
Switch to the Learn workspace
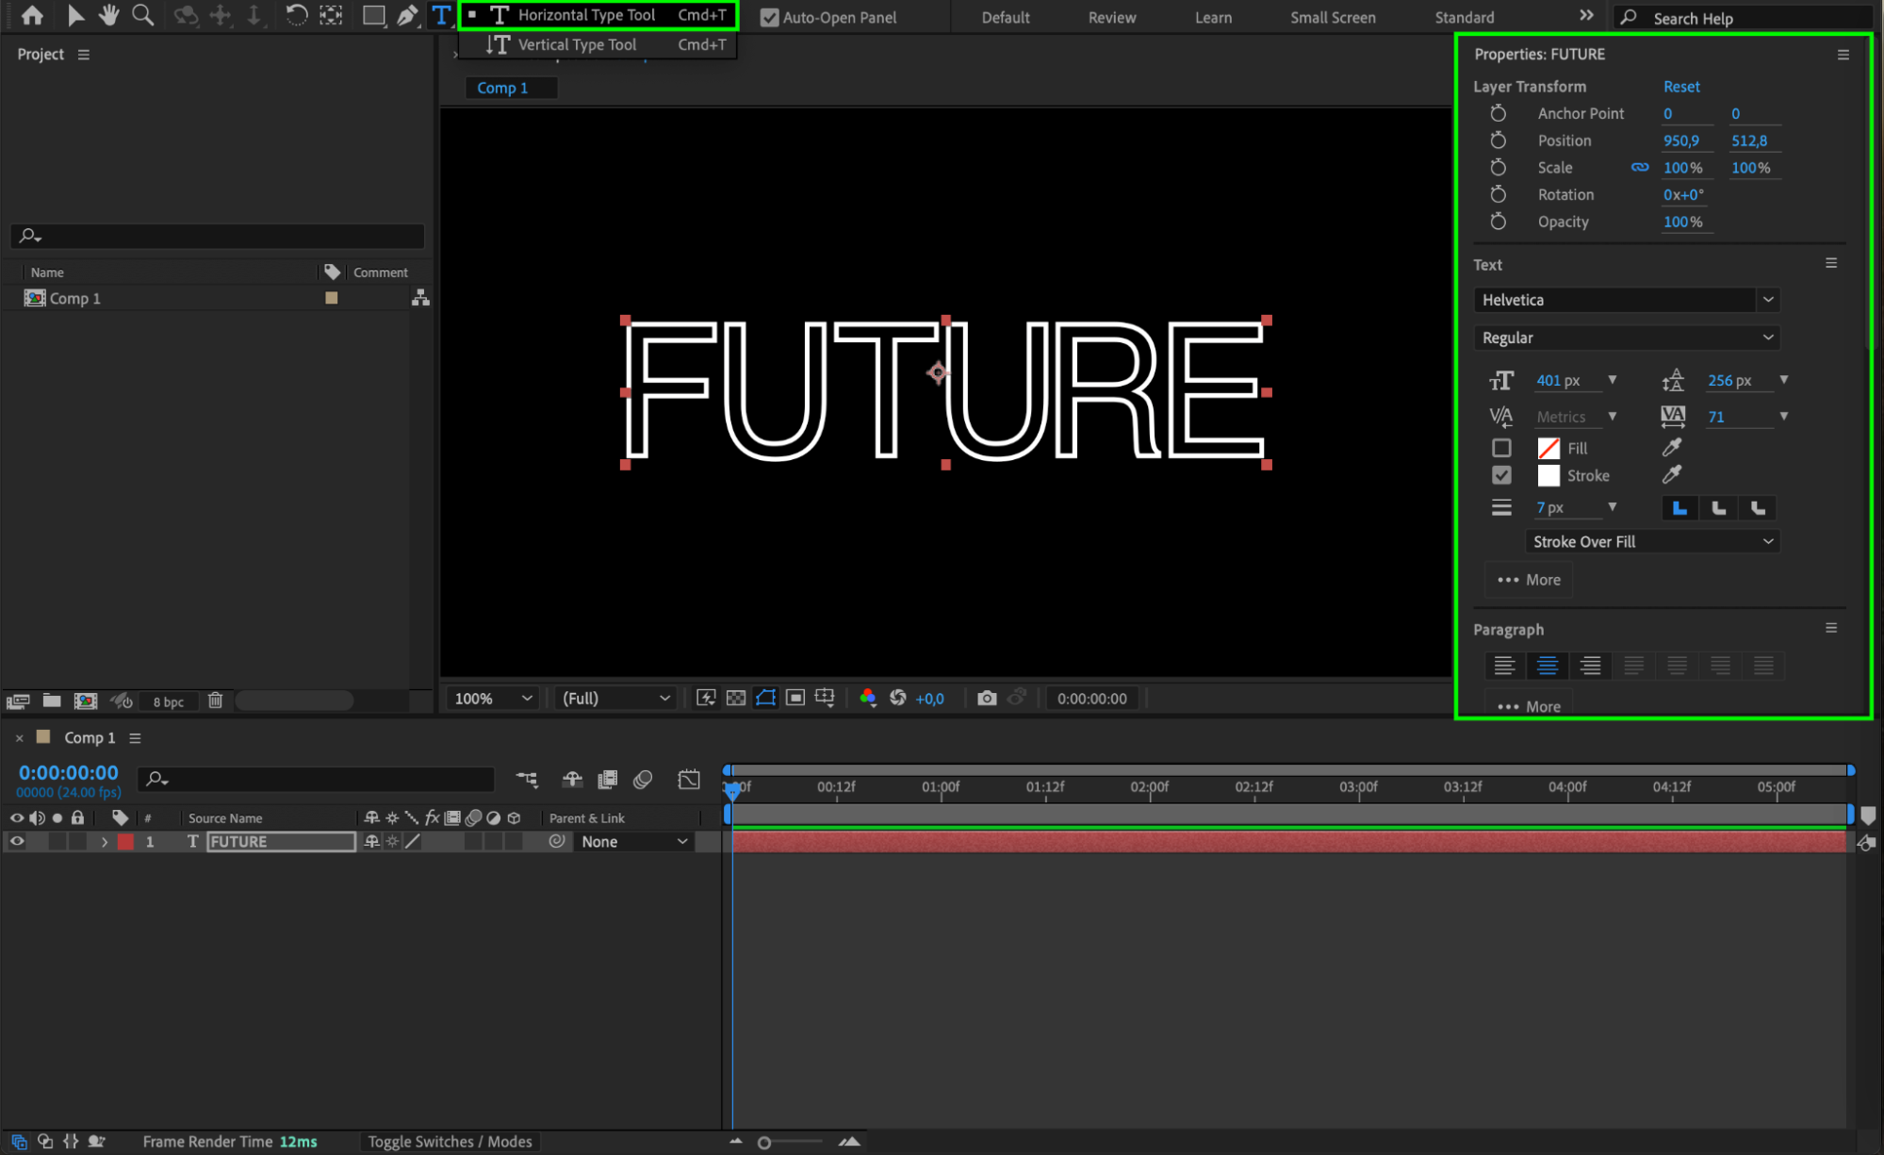click(1213, 17)
